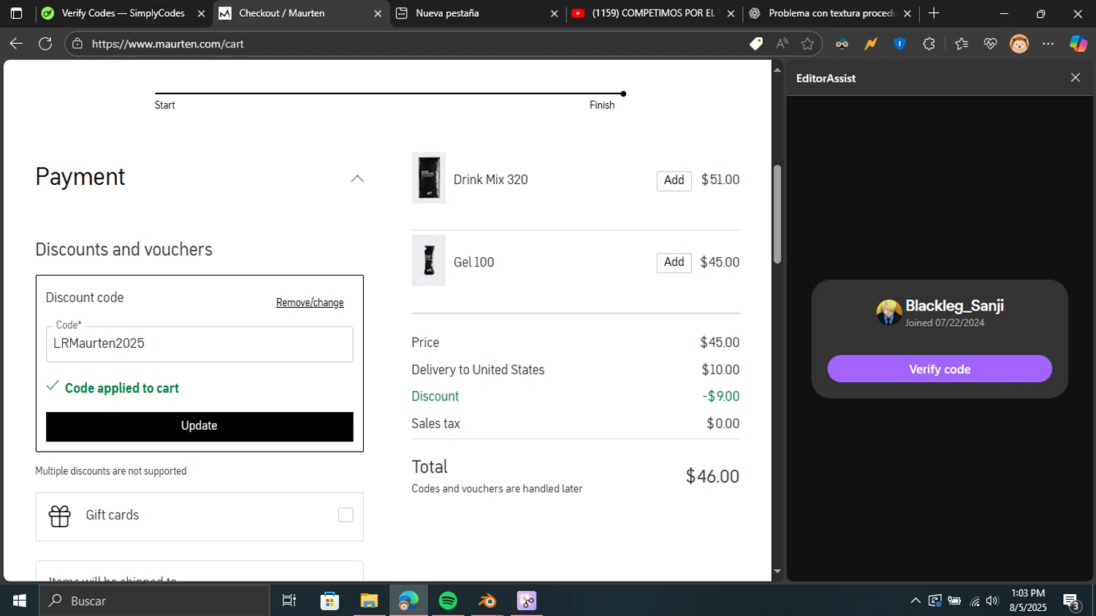Click the Drink Mix 320 product thumbnail

coord(429,178)
